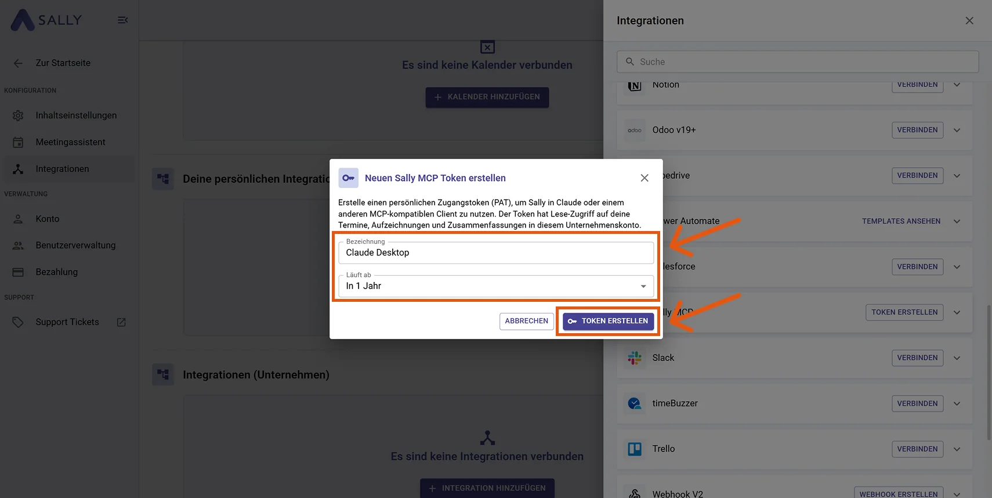Click the Webhook V2 logo icon
Image resolution: width=992 pixels, height=498 pixels.
click(x=635, y=494)
